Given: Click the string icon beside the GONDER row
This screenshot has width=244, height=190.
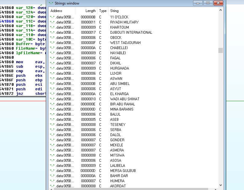Looking at the screenshot, I should (52, 140).
